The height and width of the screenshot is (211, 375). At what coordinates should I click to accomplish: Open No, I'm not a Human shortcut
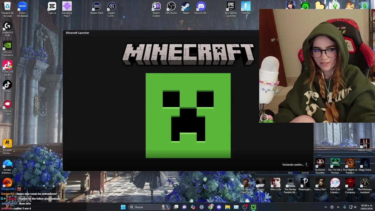[x=335, y=166]
